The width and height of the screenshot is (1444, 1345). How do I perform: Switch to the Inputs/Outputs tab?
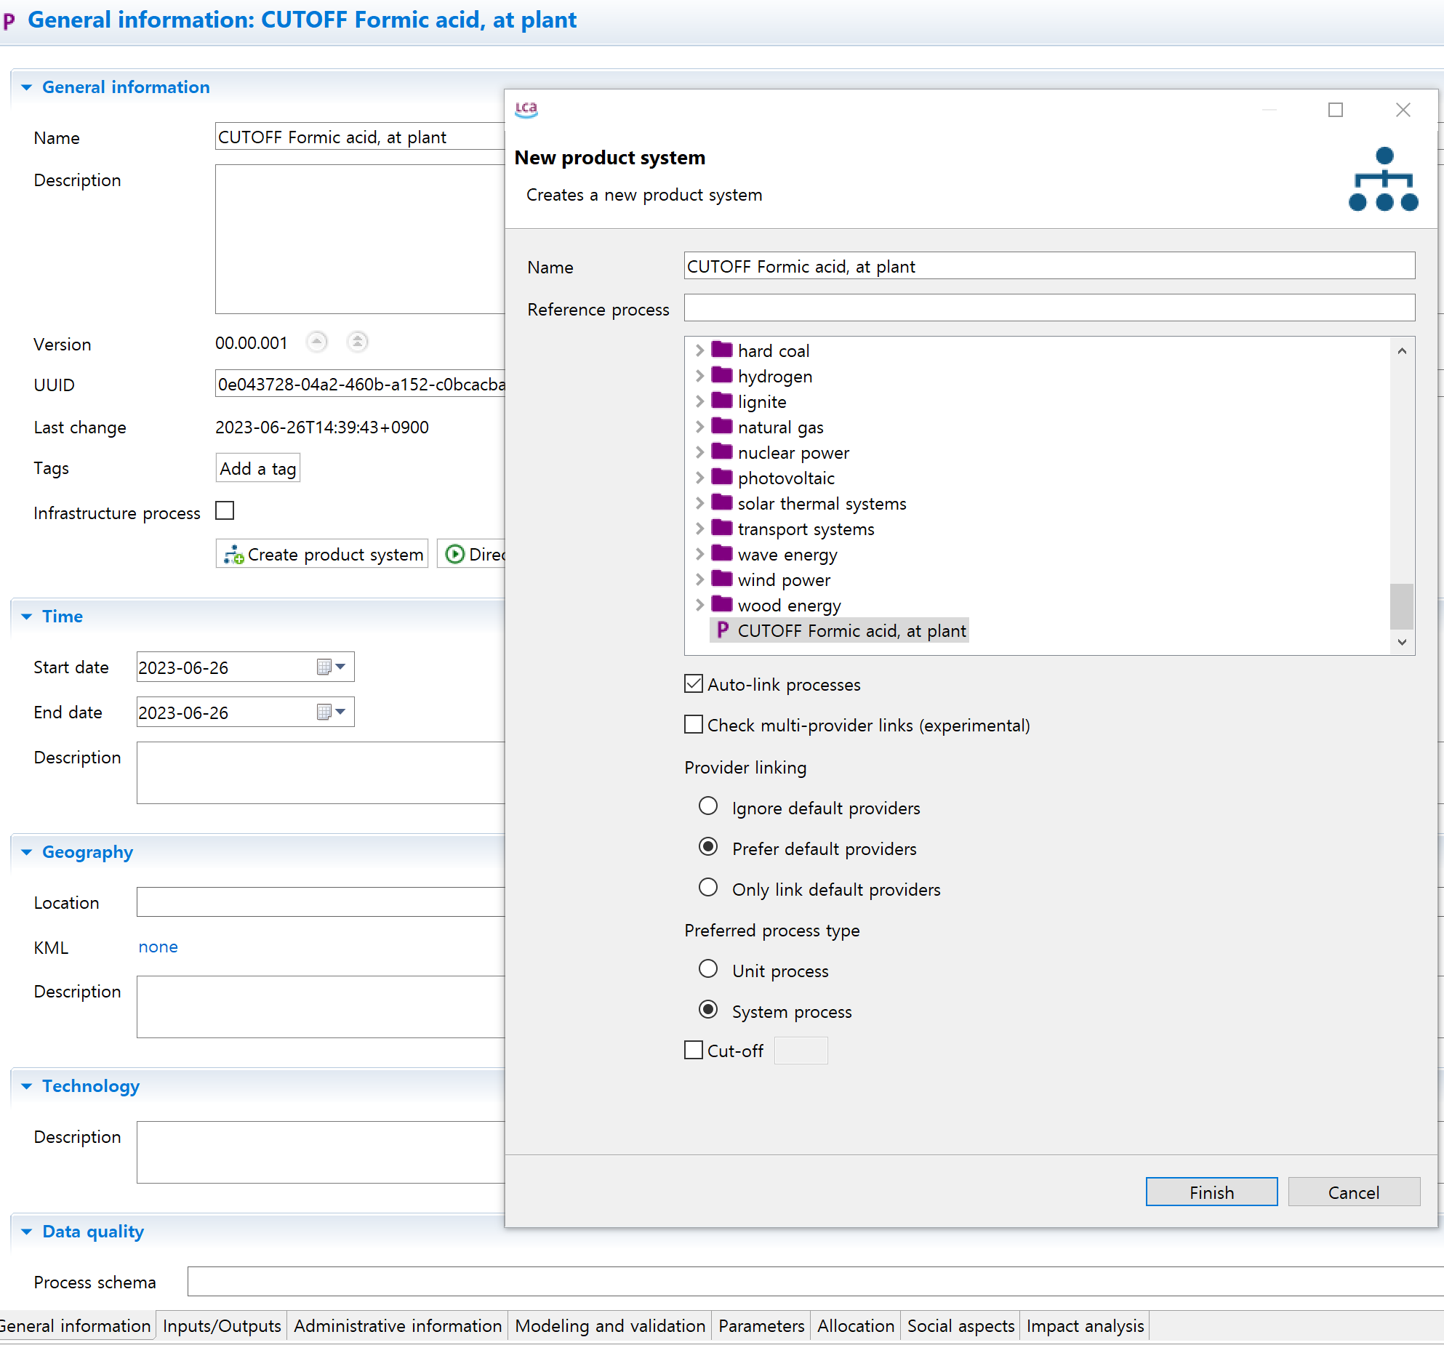pyautogui.click(x=221, y=1325)
